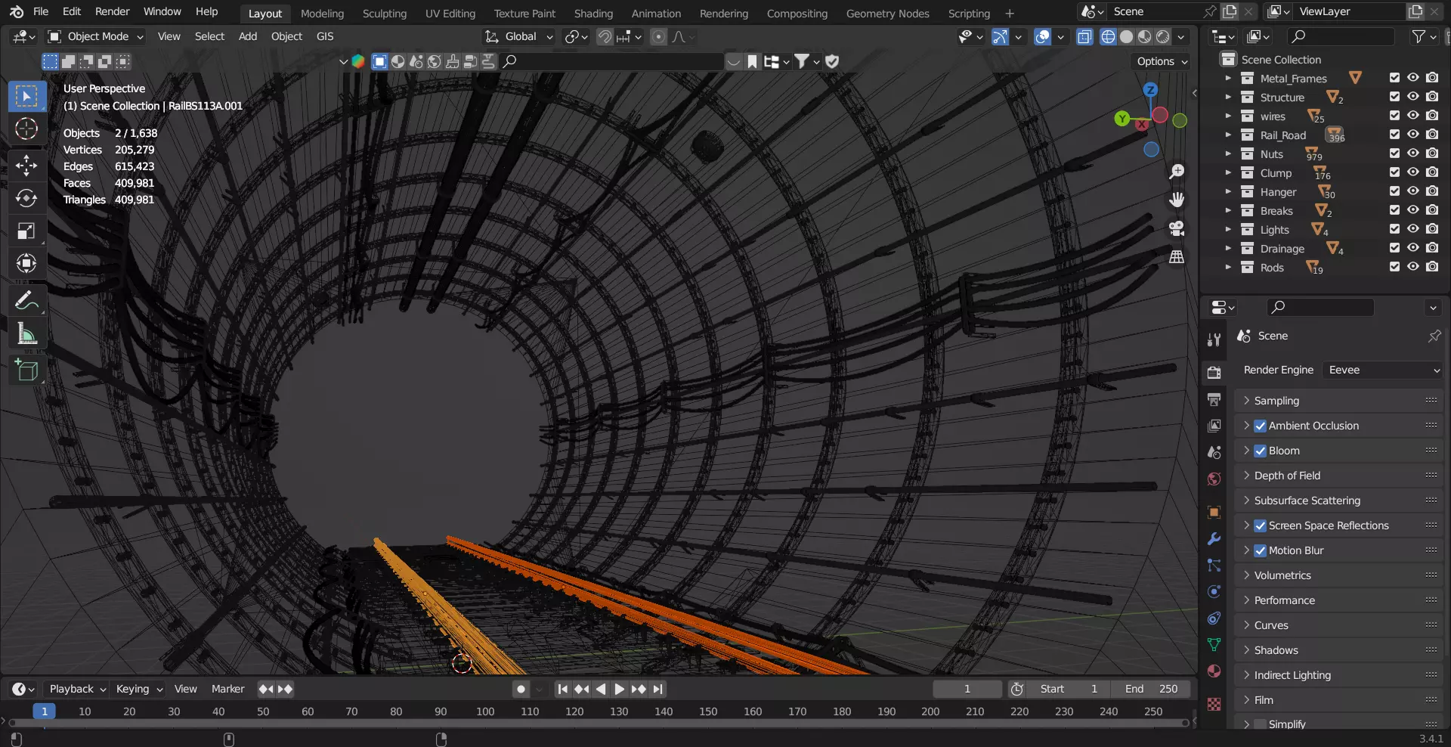Image resolution: width=1451 pixels, height=747 pixels.
Task: Select the Move tool
Action: [26, 165]
